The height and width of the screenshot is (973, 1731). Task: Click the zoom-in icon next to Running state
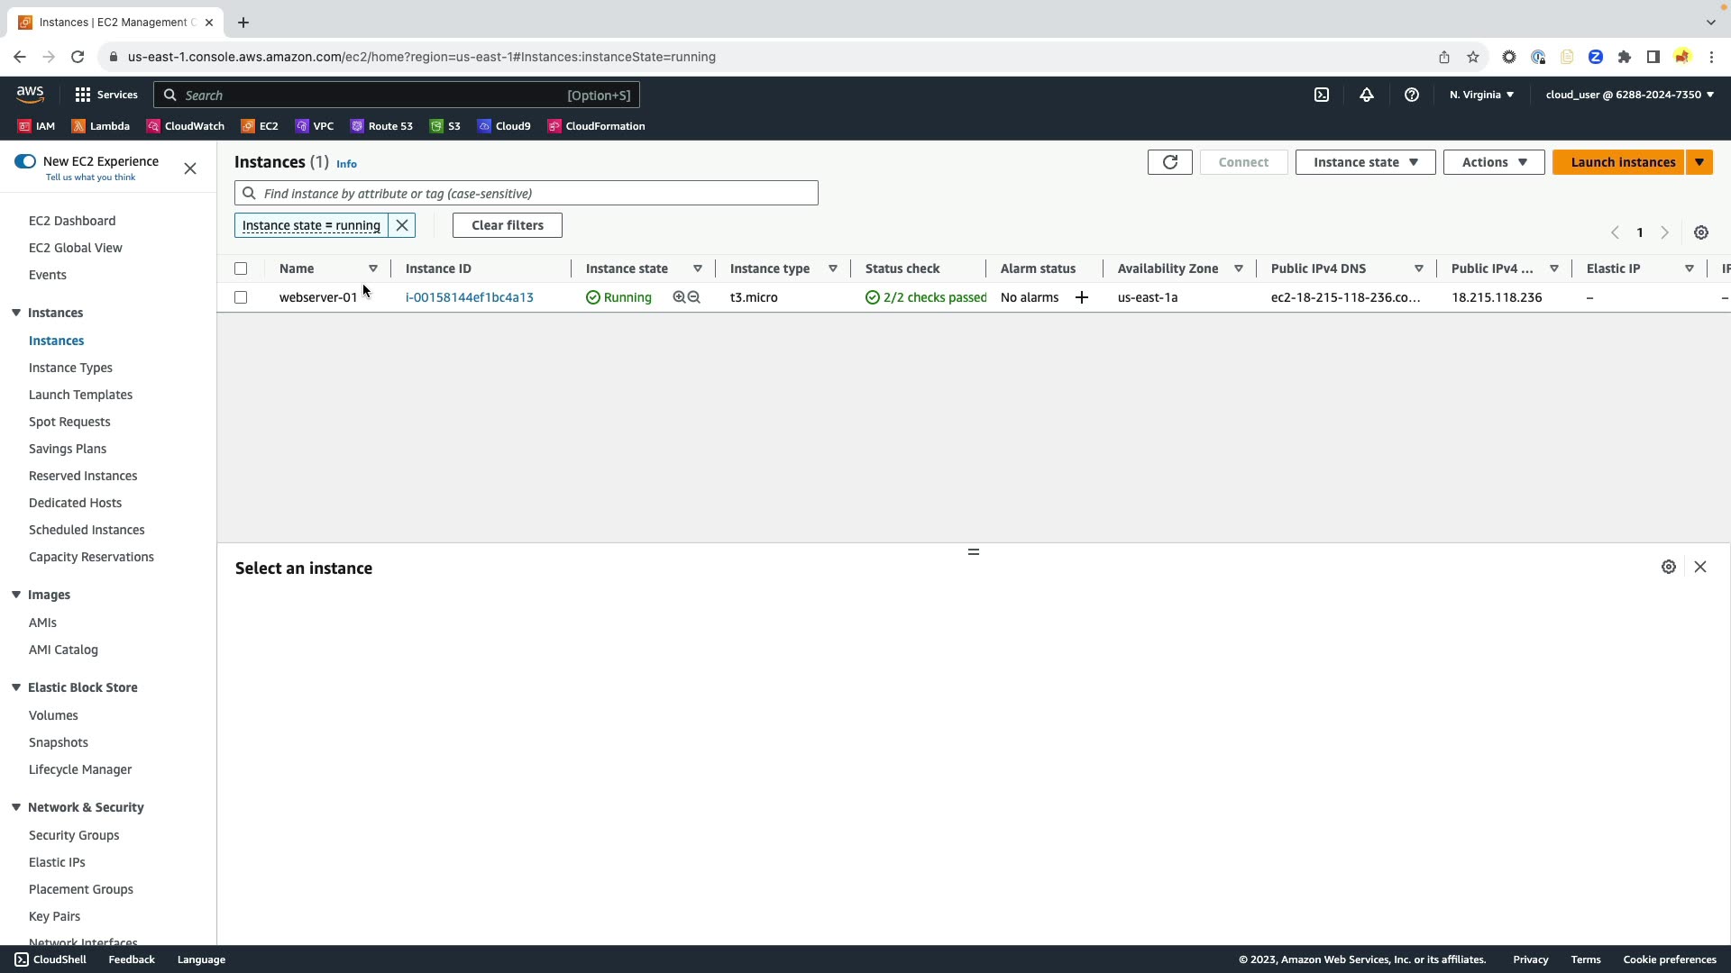tap(679, 297)
